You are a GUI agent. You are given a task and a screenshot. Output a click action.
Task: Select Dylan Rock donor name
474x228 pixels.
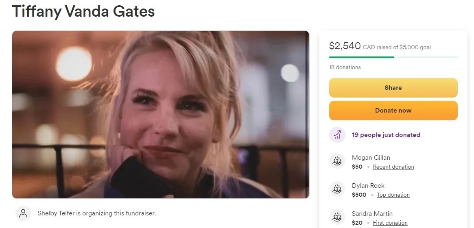(x=368, y=186)
